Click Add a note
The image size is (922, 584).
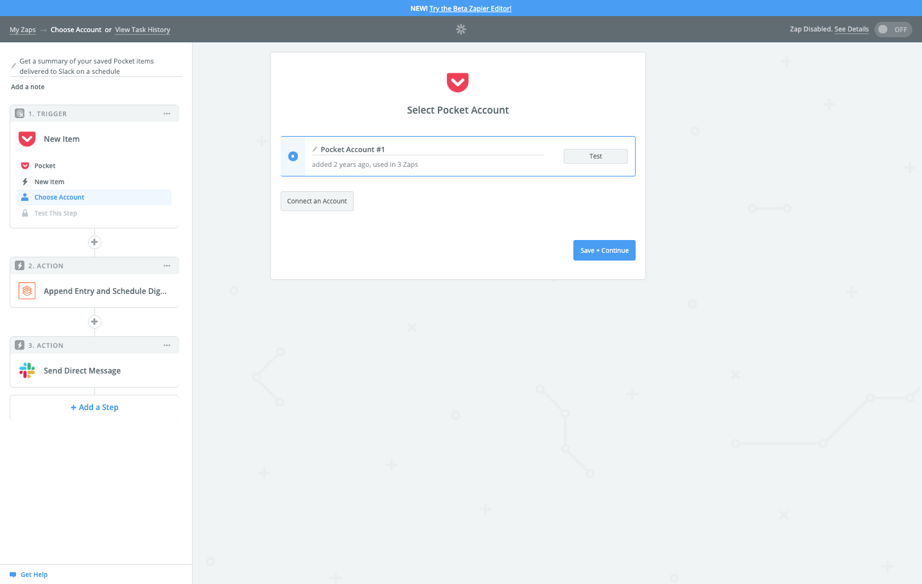28,87
